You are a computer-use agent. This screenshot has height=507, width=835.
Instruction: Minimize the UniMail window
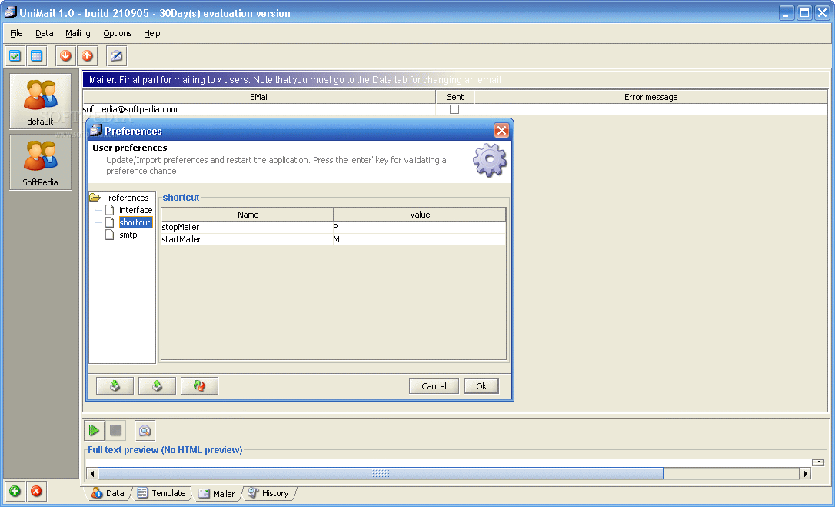coord(787,13)
